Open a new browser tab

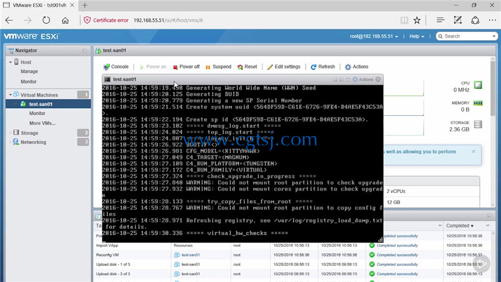point(85,5)
